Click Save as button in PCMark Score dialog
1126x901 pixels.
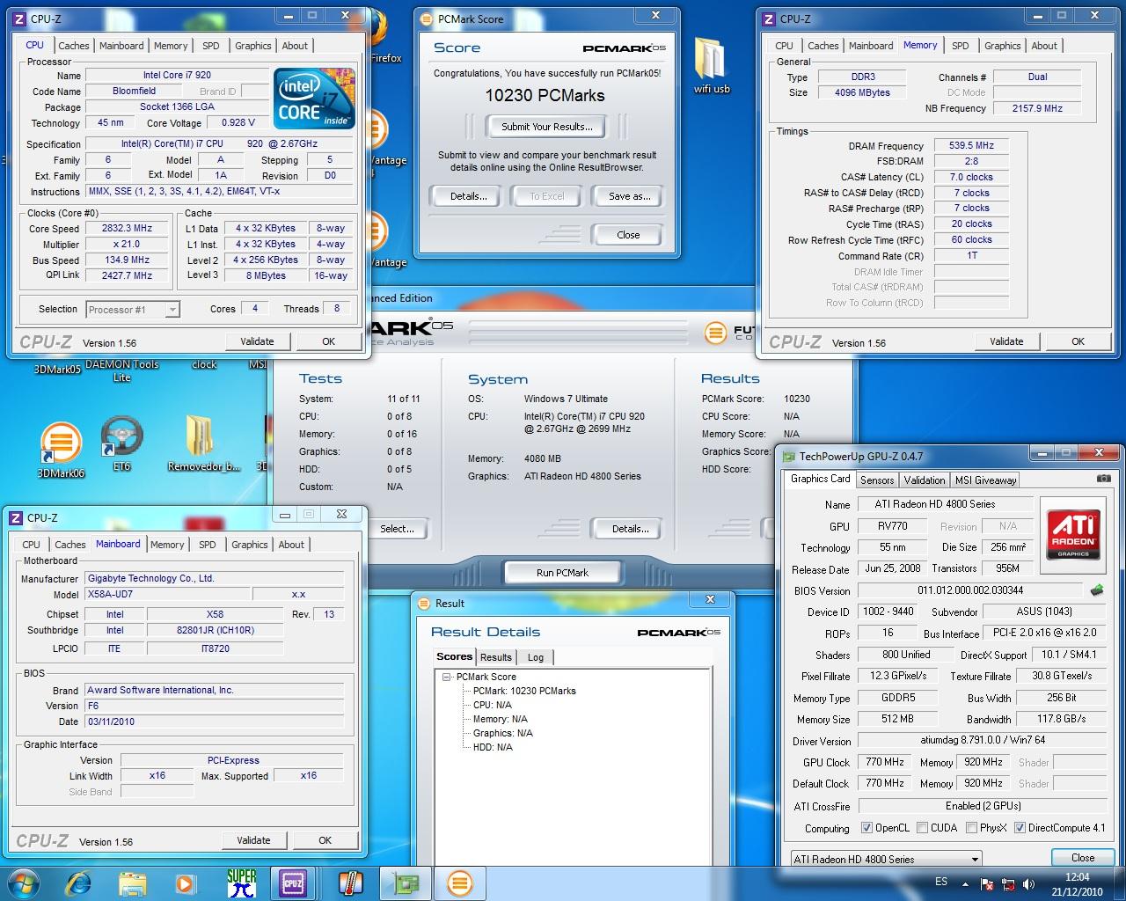click(629, 196)
